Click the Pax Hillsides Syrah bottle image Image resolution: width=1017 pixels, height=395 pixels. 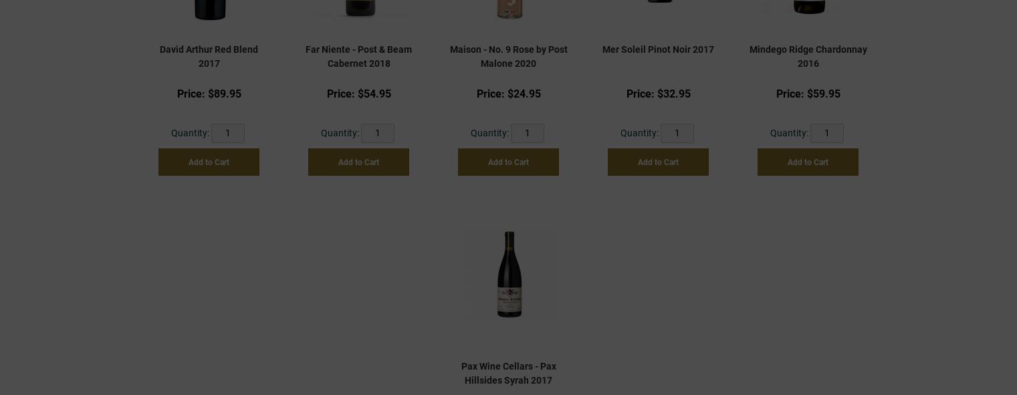click(x=509, y=274)
